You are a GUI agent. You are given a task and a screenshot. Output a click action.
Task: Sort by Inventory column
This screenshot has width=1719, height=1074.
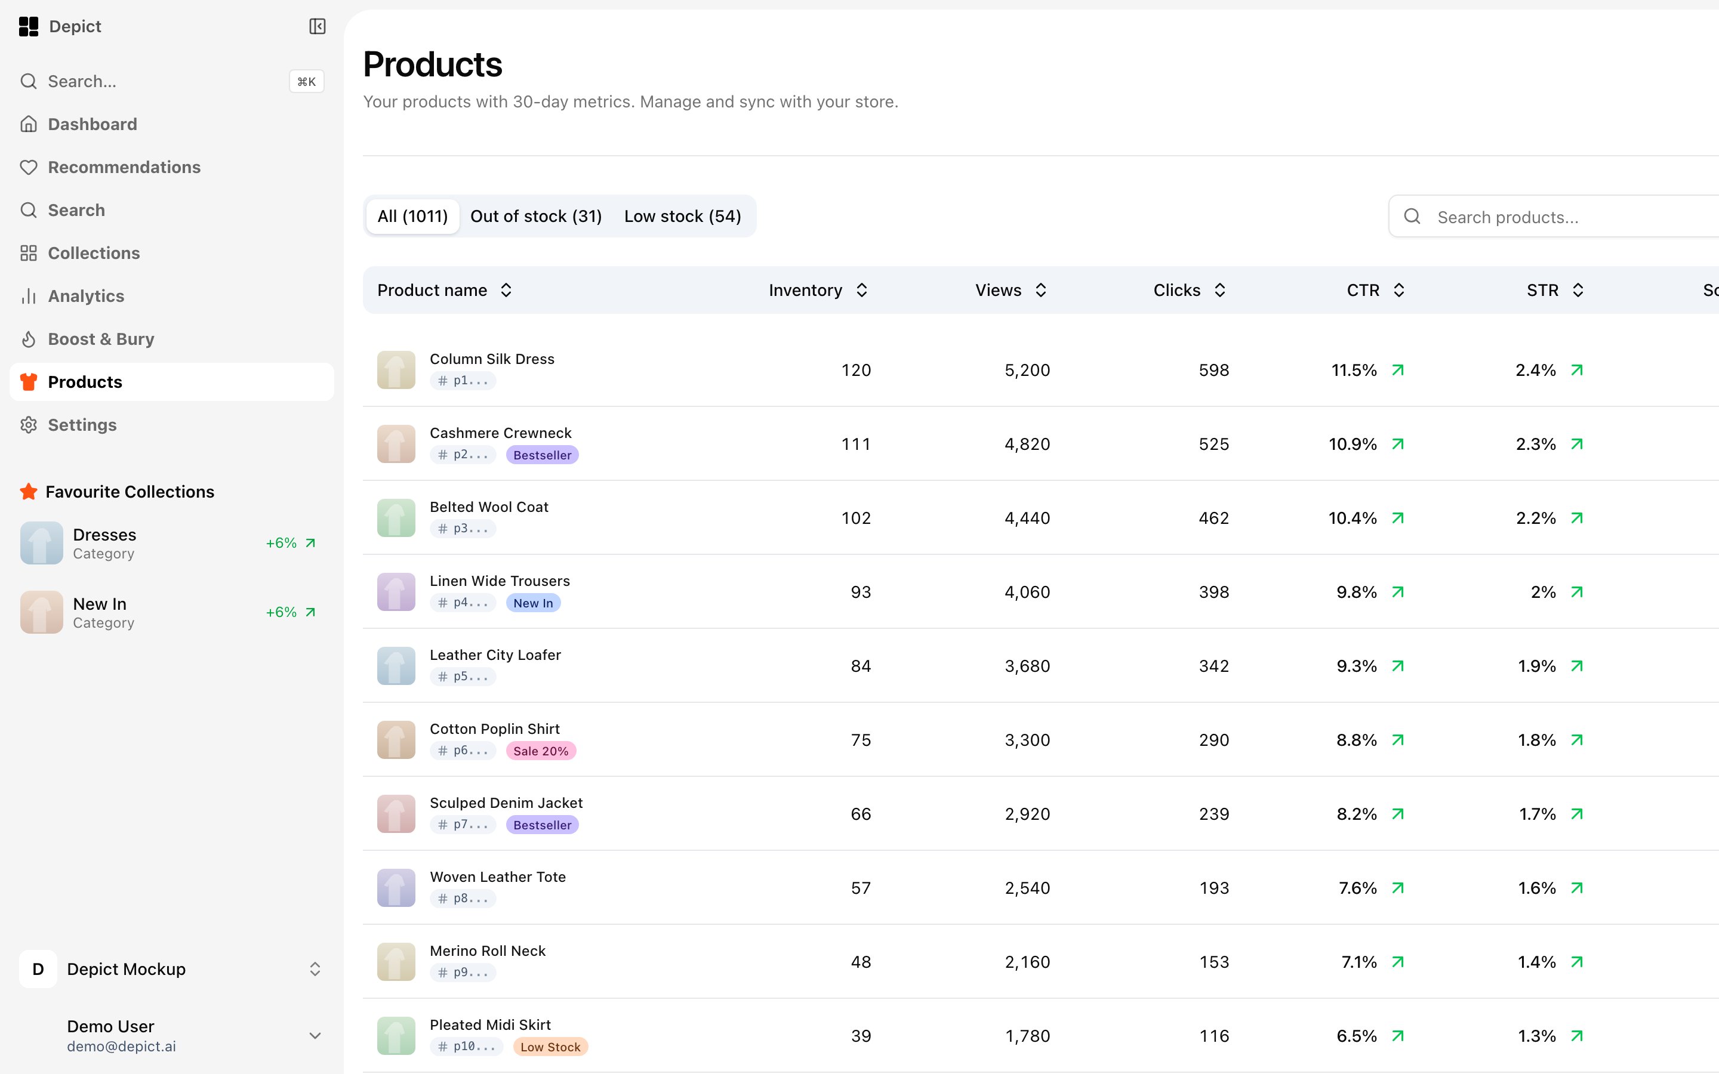(x=818, y=290)
